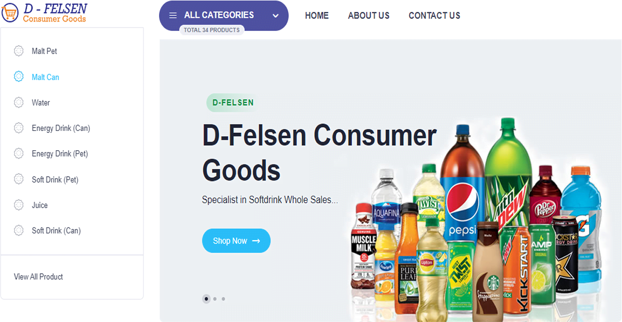Screen dimensions: 622x322
Task: Select the Energy Drink (Pet) category link
Action: 60,154
